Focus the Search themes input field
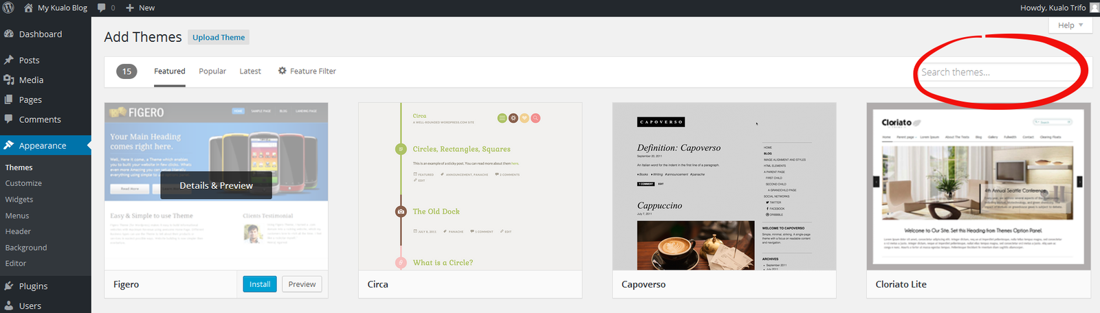1100x313 pixels. pyautogui.click(x=1000, y=72)
